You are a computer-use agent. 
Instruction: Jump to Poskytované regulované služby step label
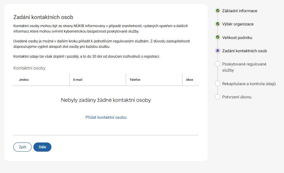[244, 67]
